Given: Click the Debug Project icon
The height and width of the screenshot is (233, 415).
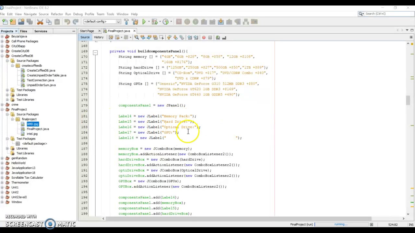Looking at the screenshot, I should click(x=155, y=22).
